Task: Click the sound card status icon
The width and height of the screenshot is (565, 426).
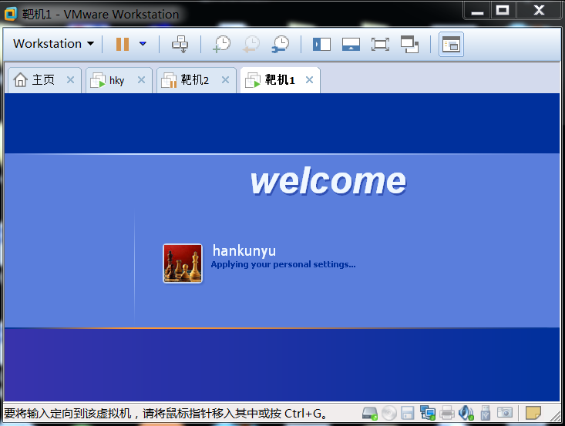Action: [x=466, y=413]
